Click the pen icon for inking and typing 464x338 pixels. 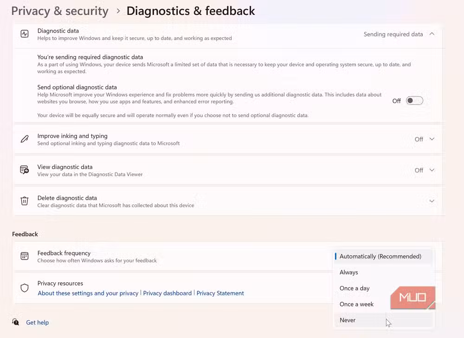25,139
